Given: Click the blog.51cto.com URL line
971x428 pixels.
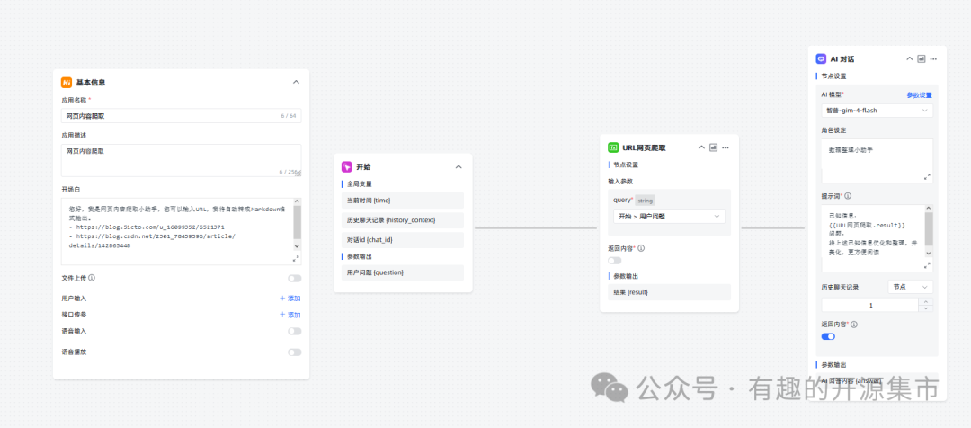Looking at the screenshot, I should pyautogui.click(x=147, y=227).
